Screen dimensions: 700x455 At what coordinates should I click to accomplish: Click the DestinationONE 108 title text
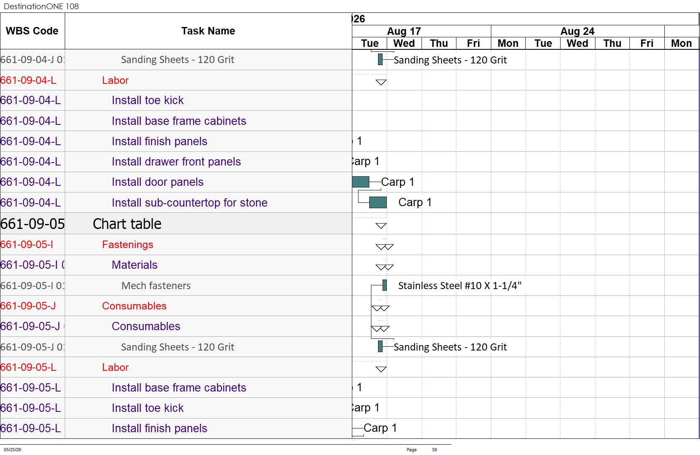click(x=41, y=6)
